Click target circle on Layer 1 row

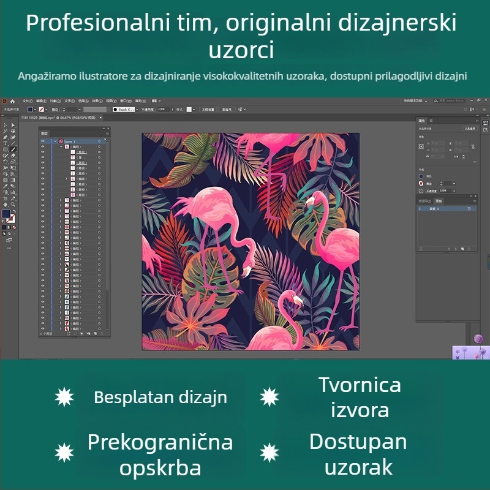click(99, 141)
